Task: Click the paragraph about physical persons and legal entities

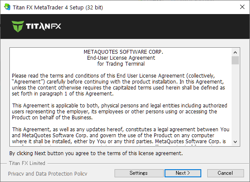Action: (120, 111)
